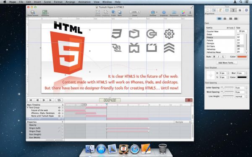The width and height of the screenshot is (252, 157).
Task: Click the rewind to start button
Action: [31, 100]
